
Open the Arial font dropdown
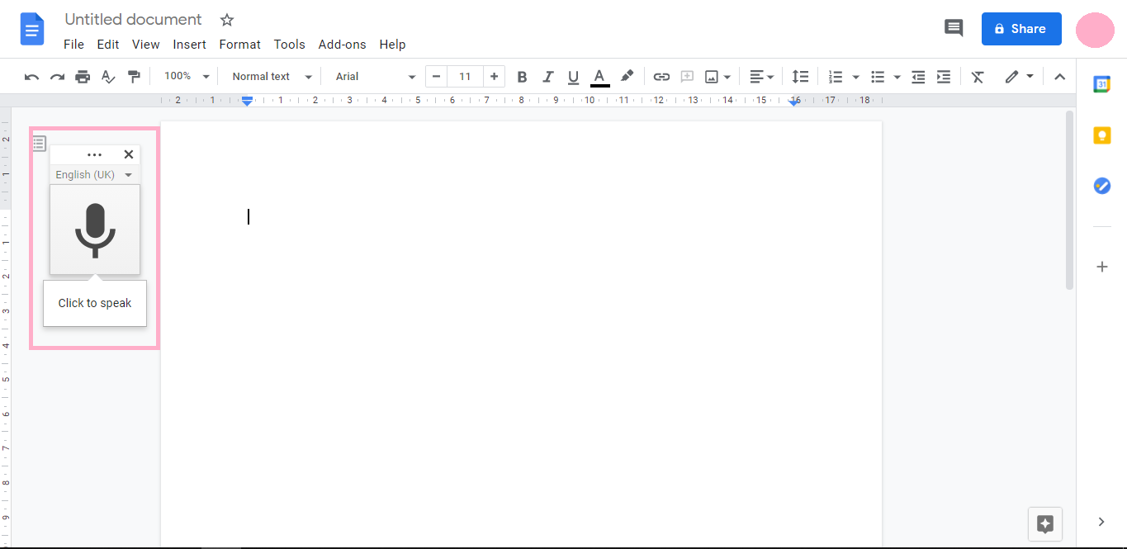click(x=376, y=77)
